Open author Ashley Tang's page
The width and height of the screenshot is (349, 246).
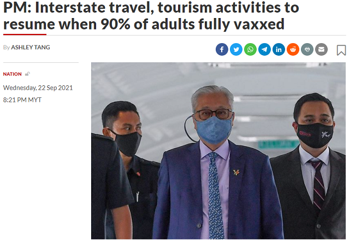click(31, 48)
